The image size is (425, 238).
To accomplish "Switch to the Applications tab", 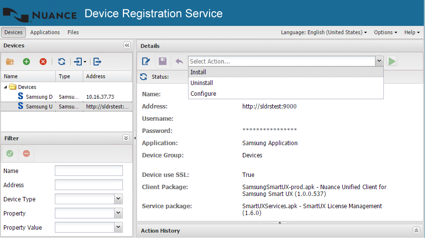I will pyautogui.click(x=45, y=32).
